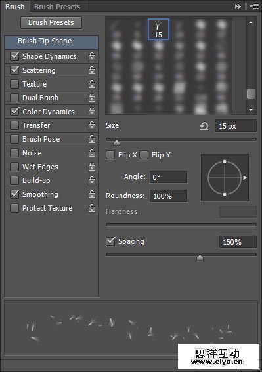Uncheck Smoothing checkbox
The image size is (262, 372).
click(x=14, y=194)
